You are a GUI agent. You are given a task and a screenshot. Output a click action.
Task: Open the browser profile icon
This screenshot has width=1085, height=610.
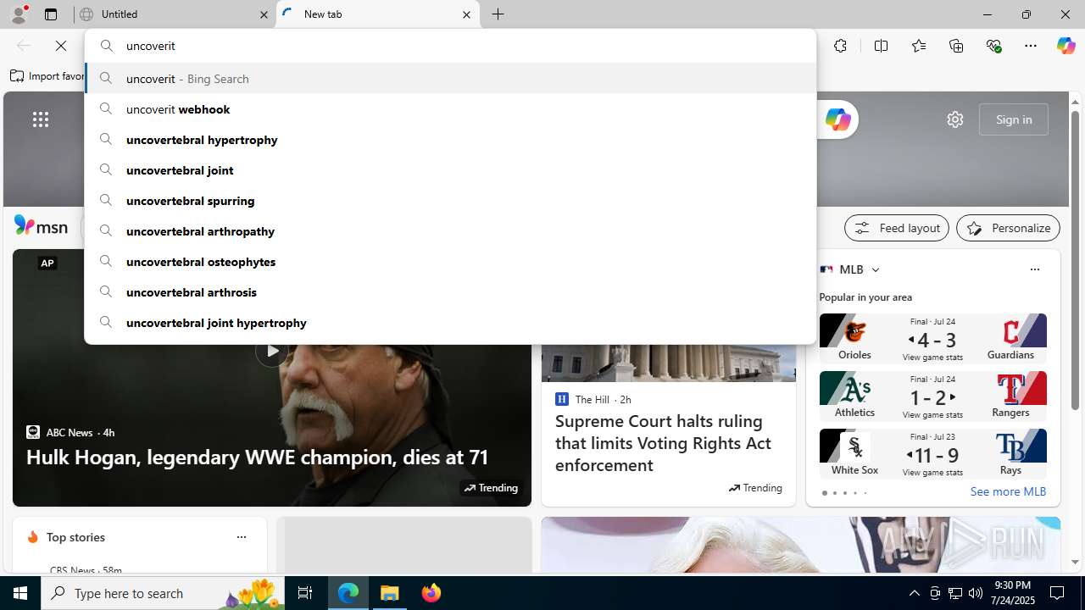[x=19, y=14]
